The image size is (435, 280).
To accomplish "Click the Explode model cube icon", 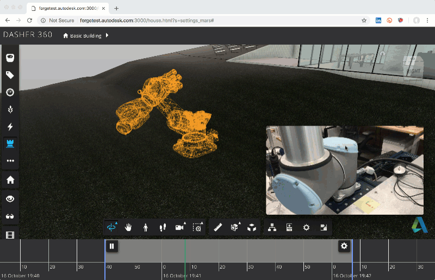I will pos(252,227).
